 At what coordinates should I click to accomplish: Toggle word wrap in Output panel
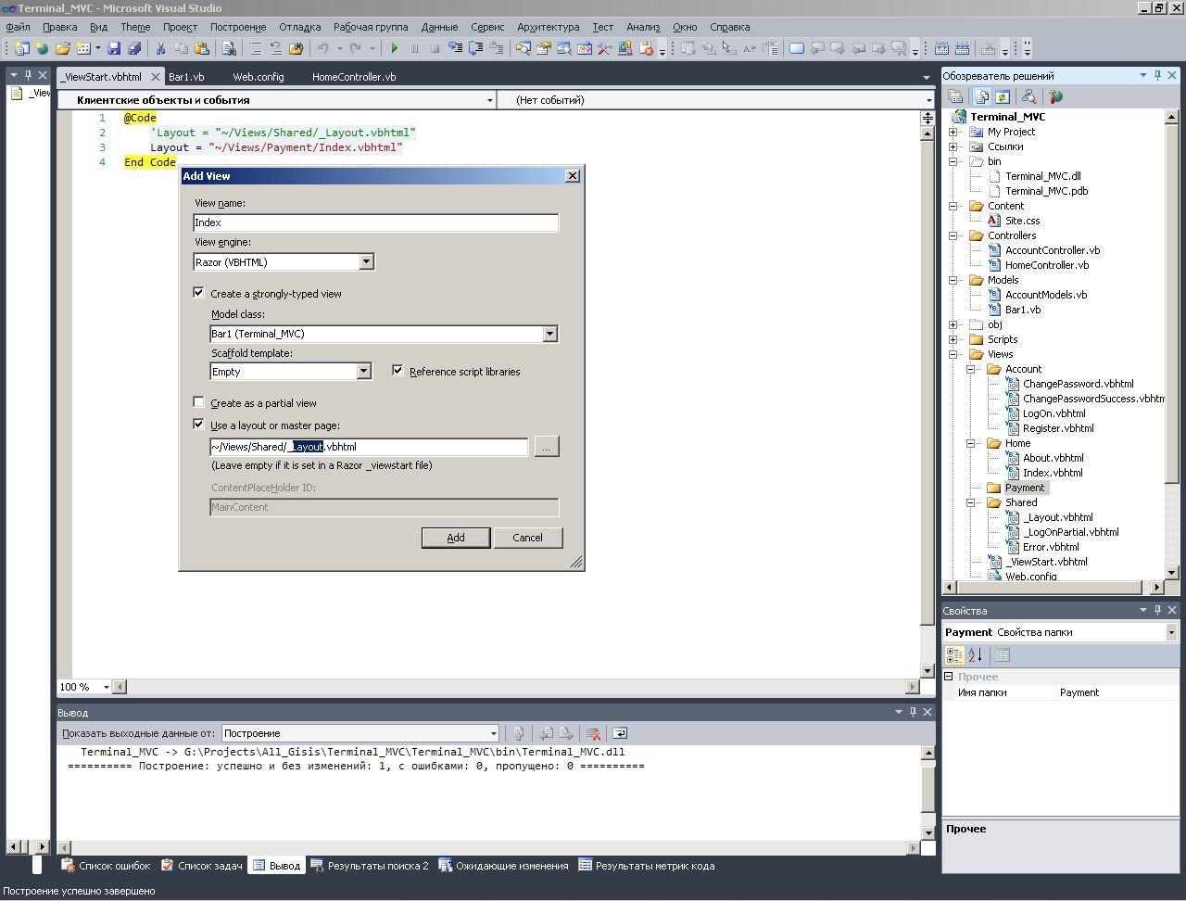620,733
